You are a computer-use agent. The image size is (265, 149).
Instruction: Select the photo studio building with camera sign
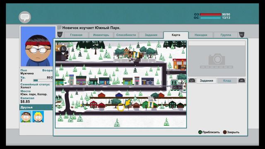(148, 81)
